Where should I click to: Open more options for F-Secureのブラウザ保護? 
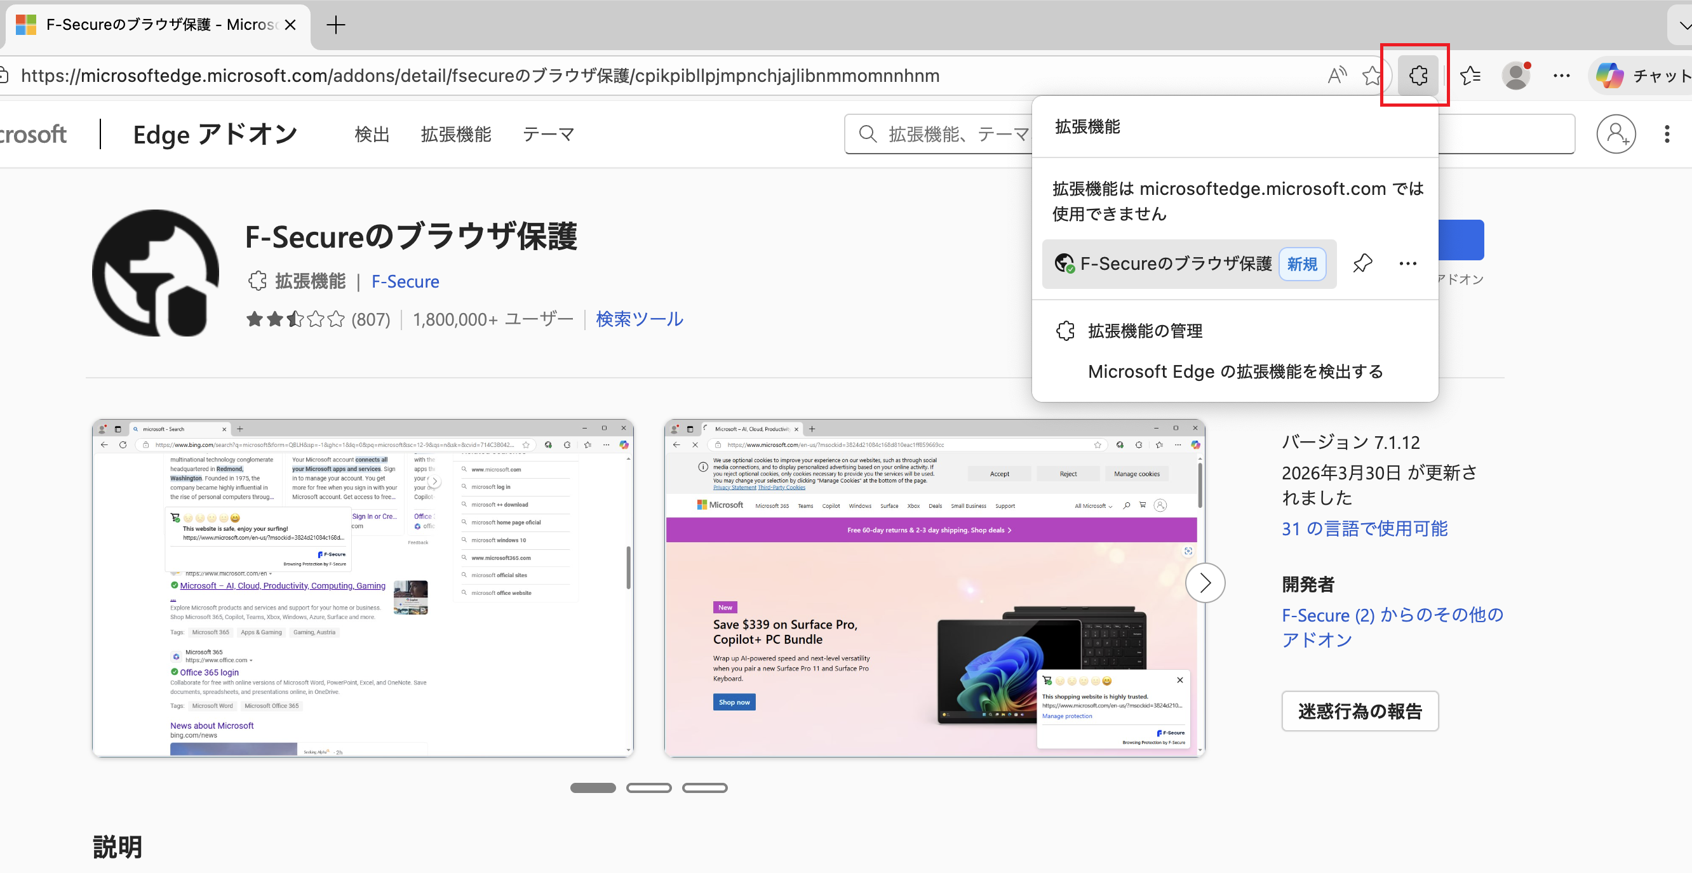(1407, 264)
